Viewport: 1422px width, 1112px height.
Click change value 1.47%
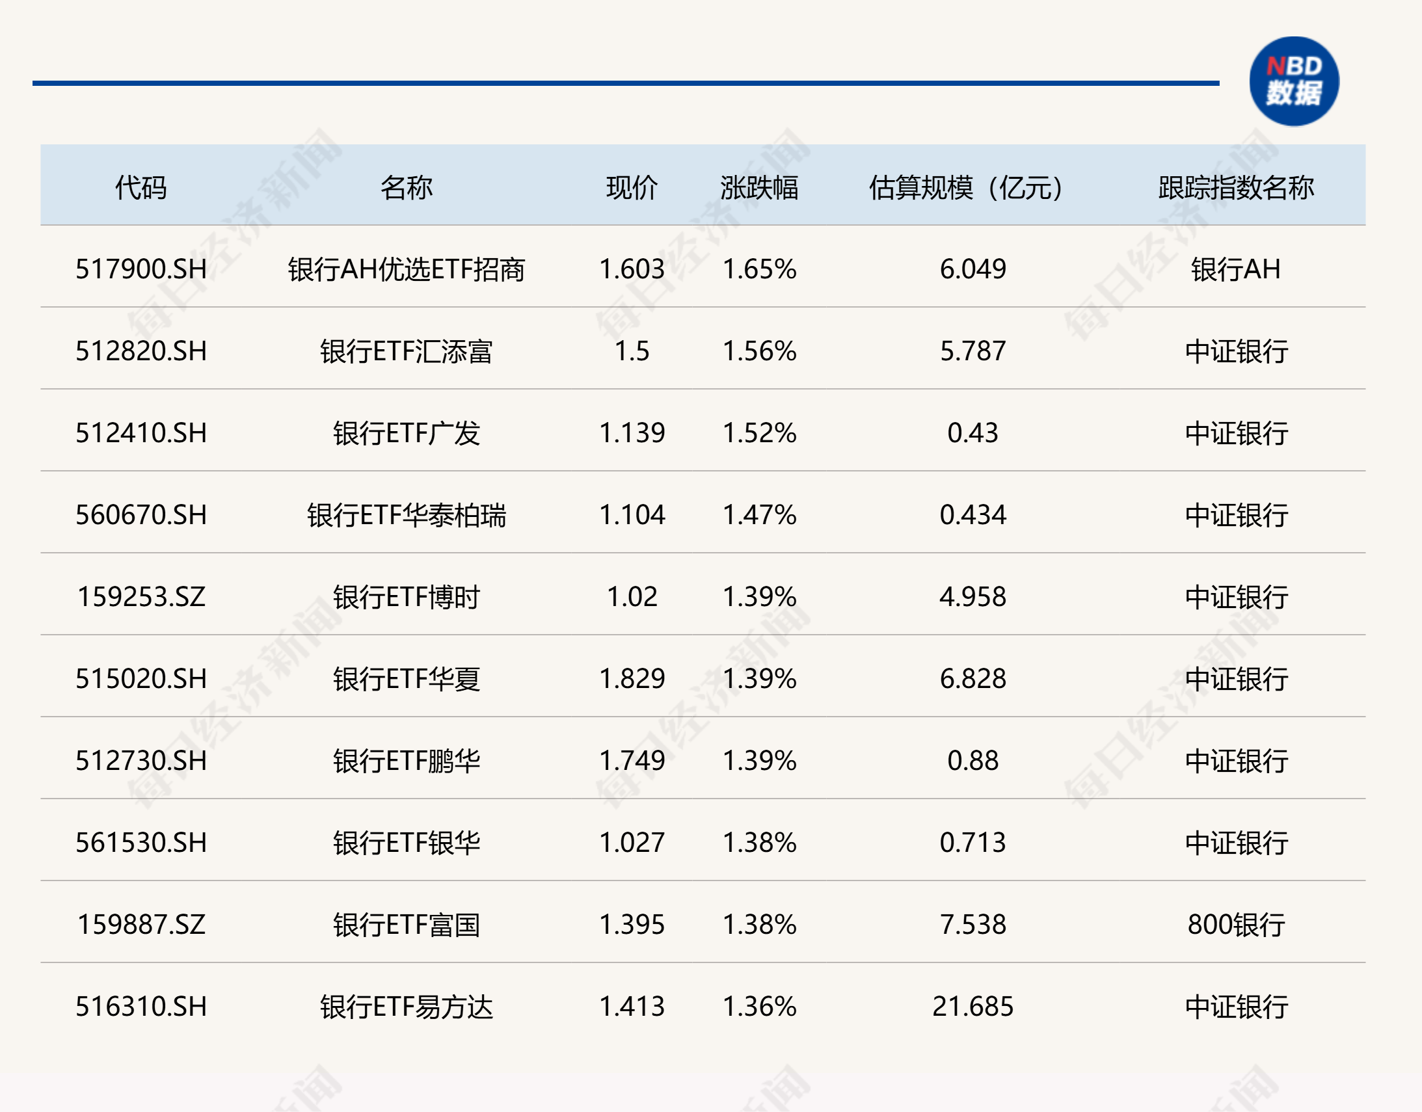[759, 515]
